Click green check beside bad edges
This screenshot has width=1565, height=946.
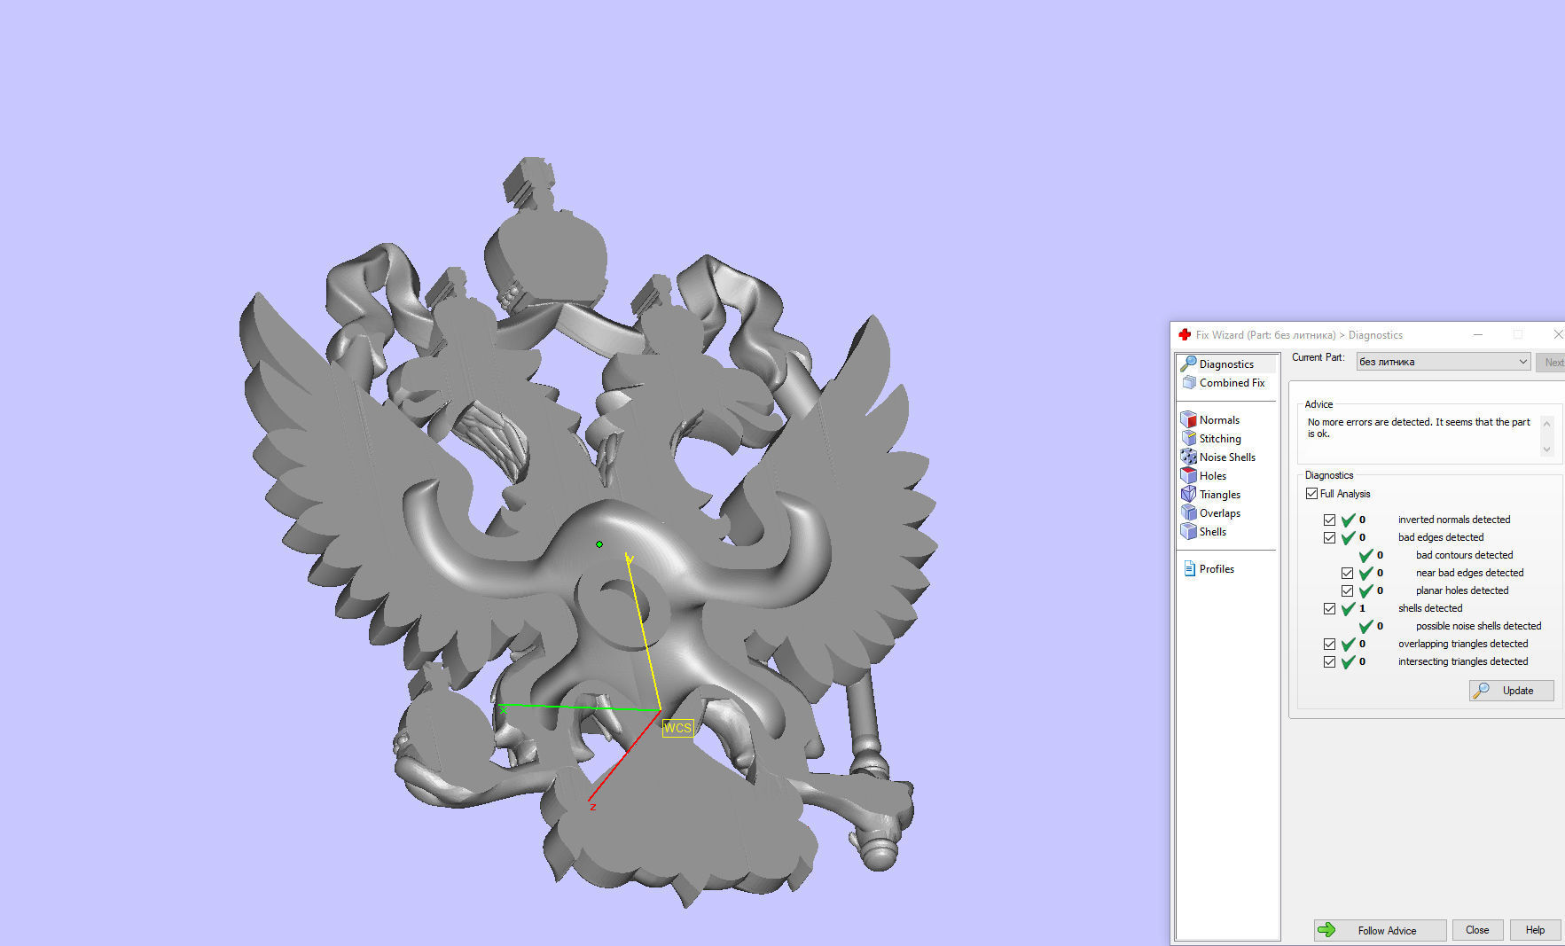coord(1348,537)
